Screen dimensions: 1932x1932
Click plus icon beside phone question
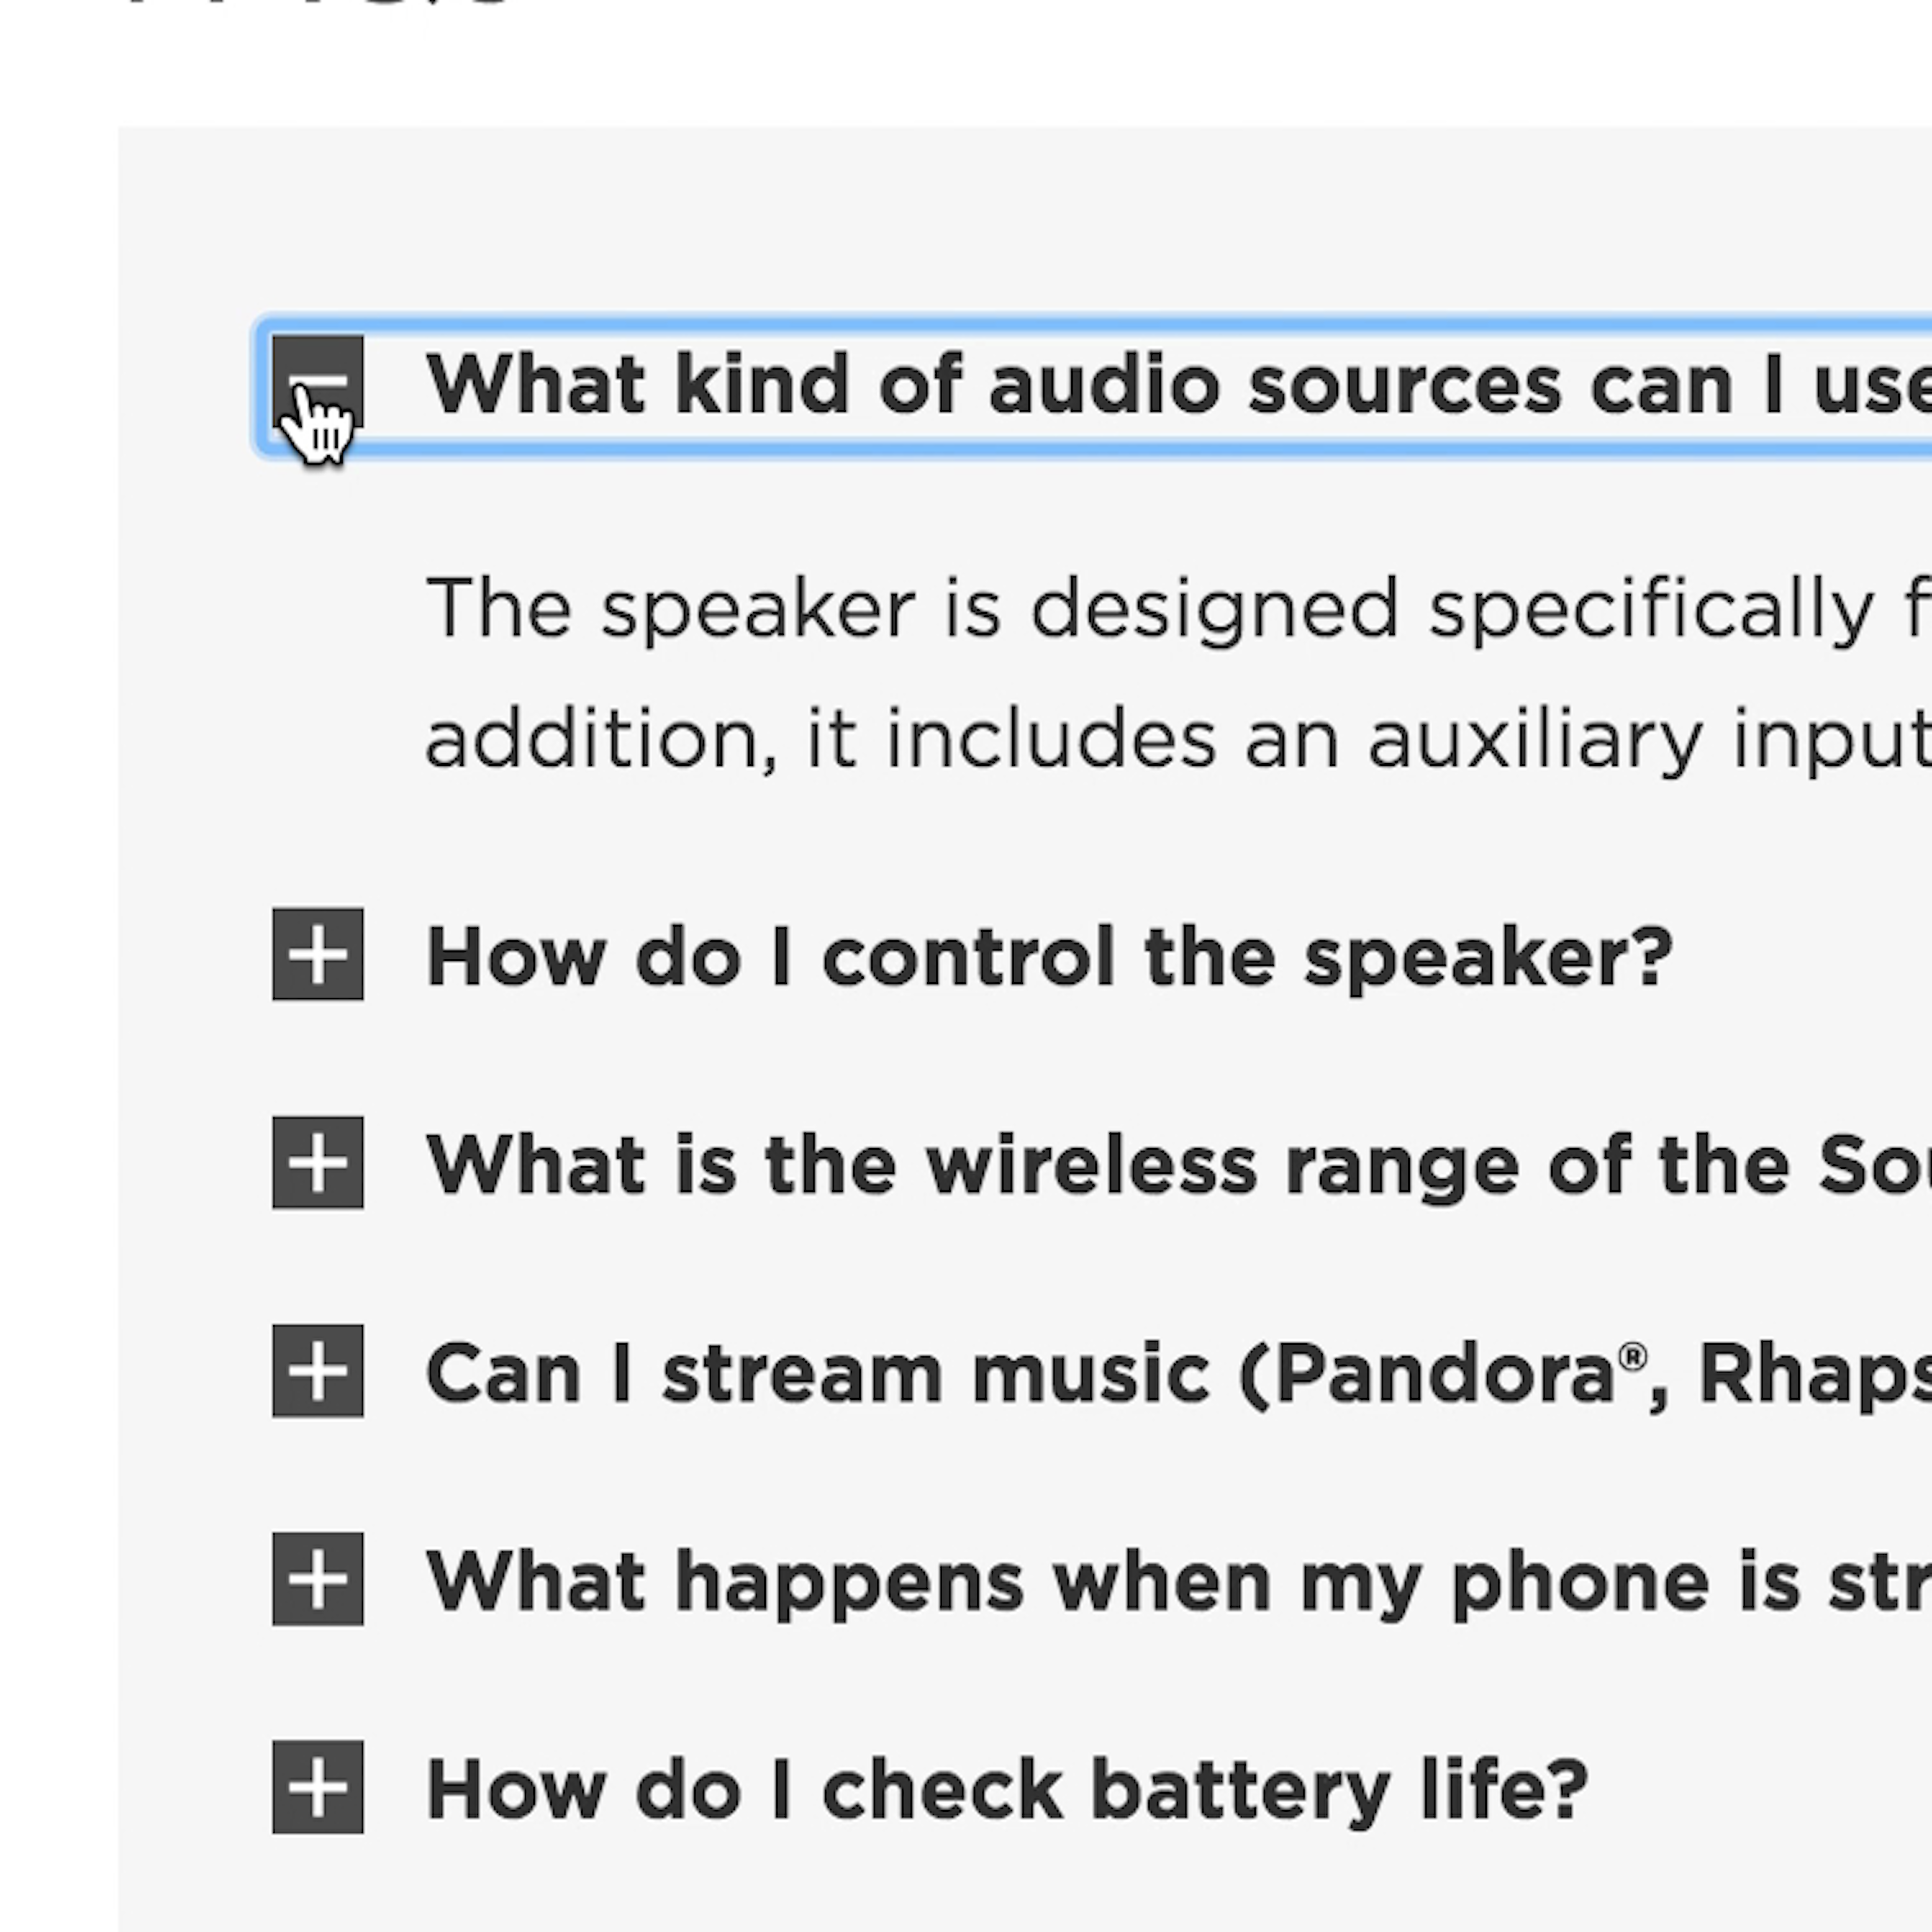pyautogui.click(x=317, y=1578)
